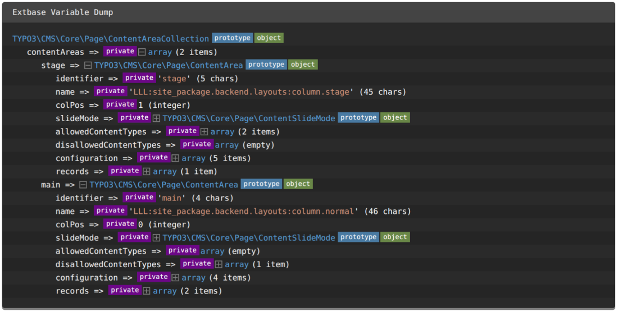618x316 pixels.
Task: Click the '0 (integer)' colPos value
Action: click(x=165, y=225)
